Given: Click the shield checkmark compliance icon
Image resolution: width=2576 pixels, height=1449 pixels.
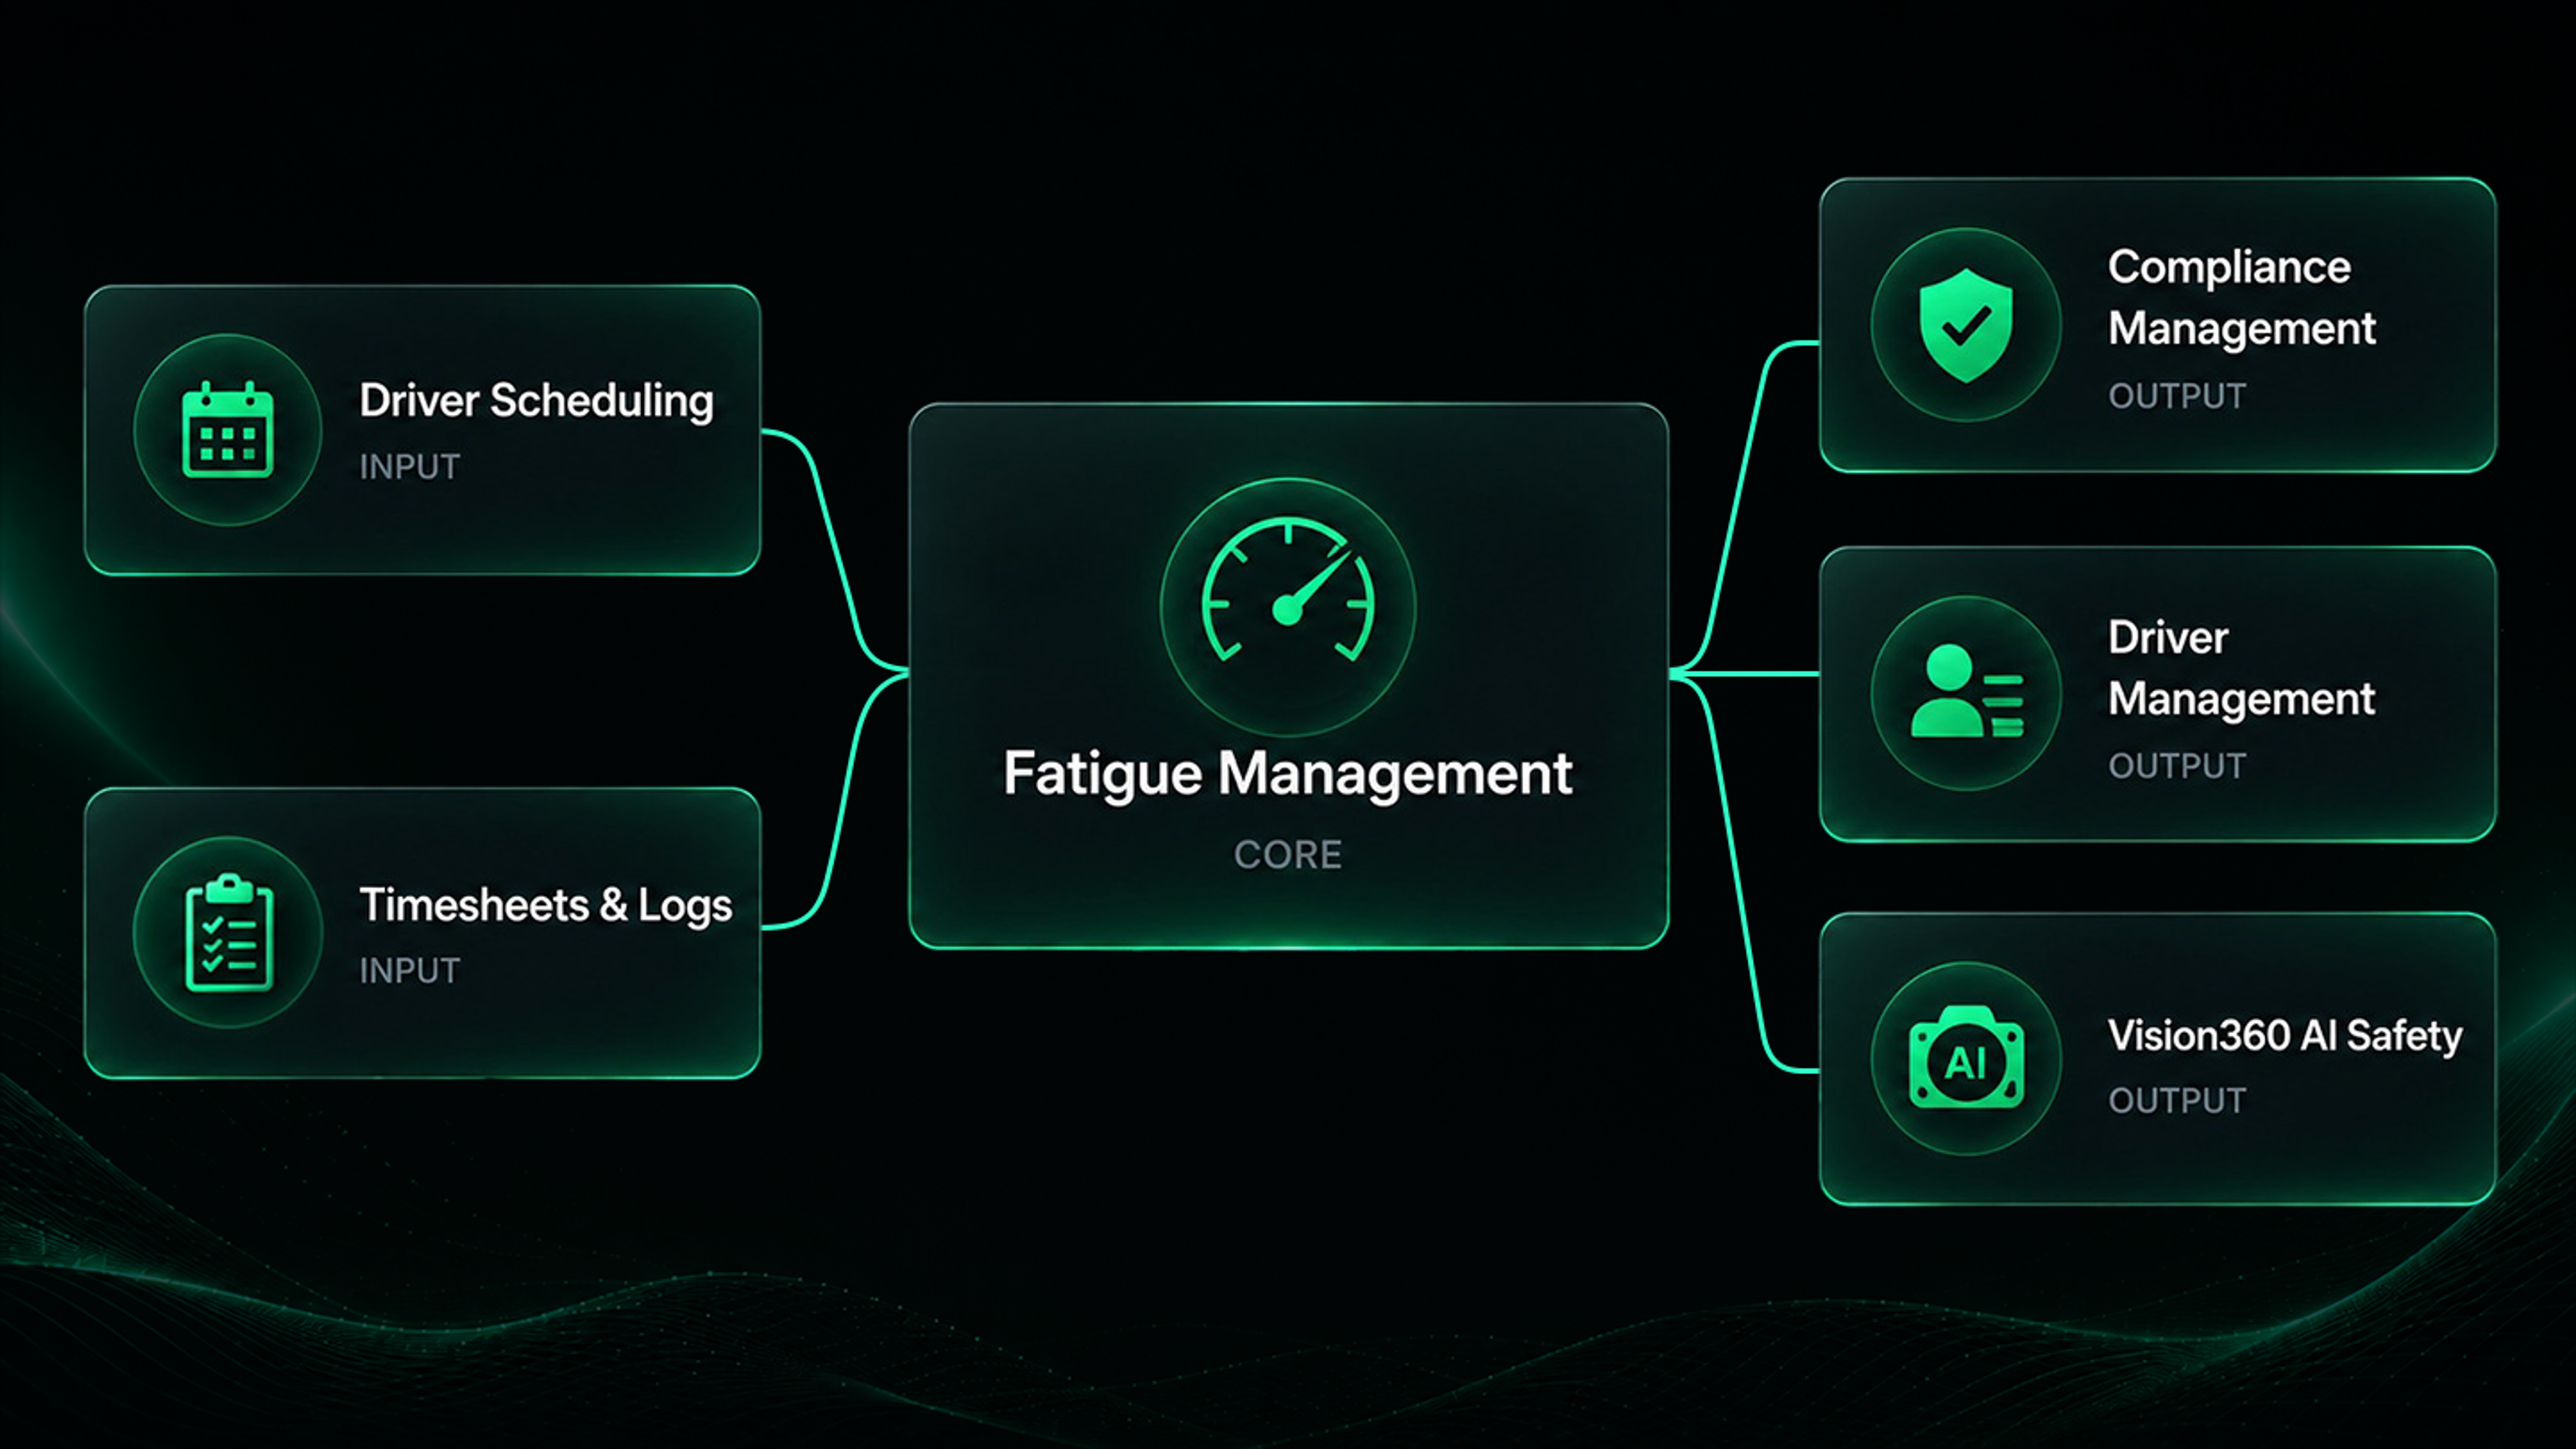Looking at the screenshot, I should coord(1966,325).
